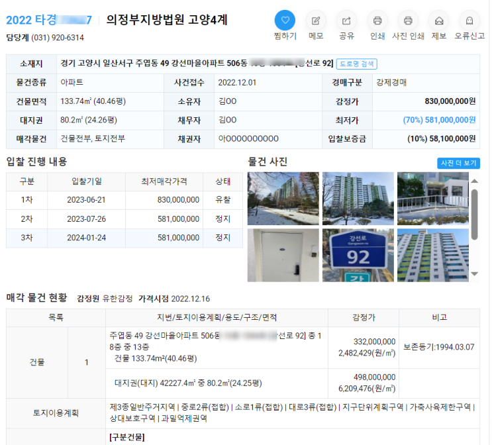492x445 pixels.
Task: Click the 담당계 phone number (031) 920-6314
Action: pyautogui.click(x=58, y=38)
